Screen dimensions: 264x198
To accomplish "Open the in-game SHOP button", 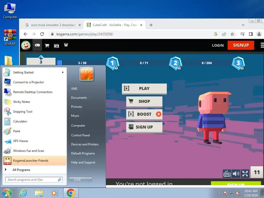I will click(x=144, y=102).
